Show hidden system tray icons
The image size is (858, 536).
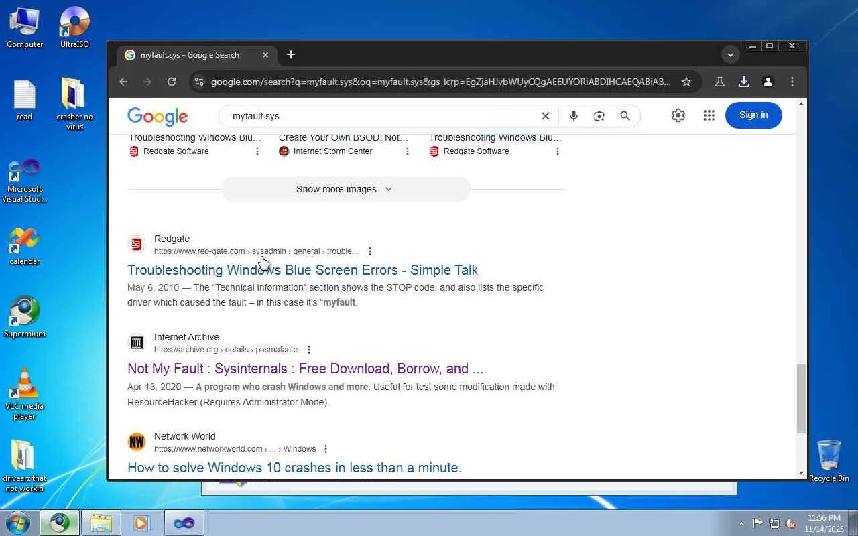(x=741, y=523)
